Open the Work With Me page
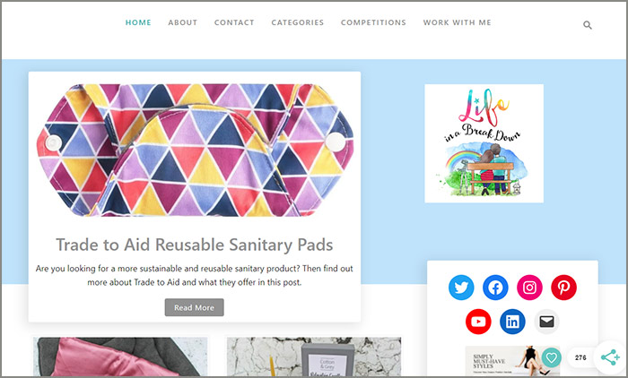628x378 pixels. tap(457, 22)
